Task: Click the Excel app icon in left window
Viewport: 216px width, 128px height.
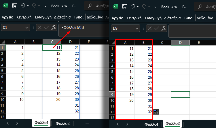Action: click(5, 6)
